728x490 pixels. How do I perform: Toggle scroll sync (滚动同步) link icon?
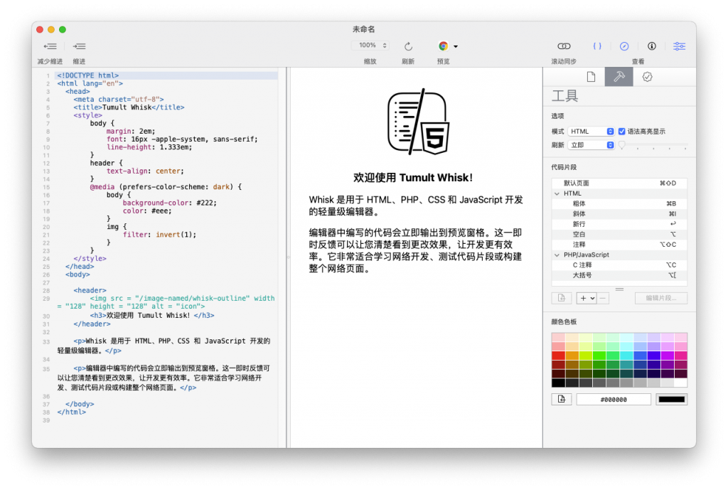pyautogui.click(x=564, y=46)
